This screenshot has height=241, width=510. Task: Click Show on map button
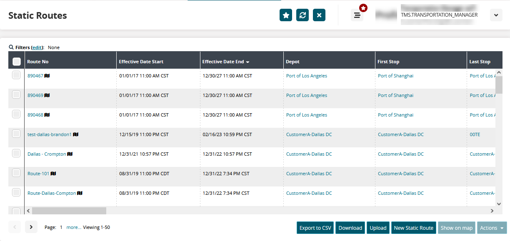tap(457, 228)
